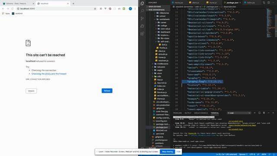
Task: Open App.js in the file tree
Action: tap(159, 80)
